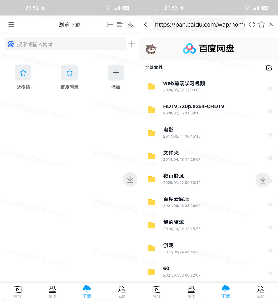This screenshot has height=301, width=278.
Task: Select radio button for 我的资源
Action: [270, 227]
